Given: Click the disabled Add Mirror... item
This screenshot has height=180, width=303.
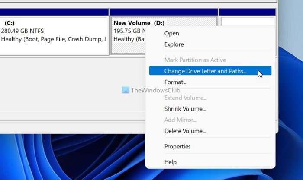Looking at the screenshot, I should [x=210, y=120].
